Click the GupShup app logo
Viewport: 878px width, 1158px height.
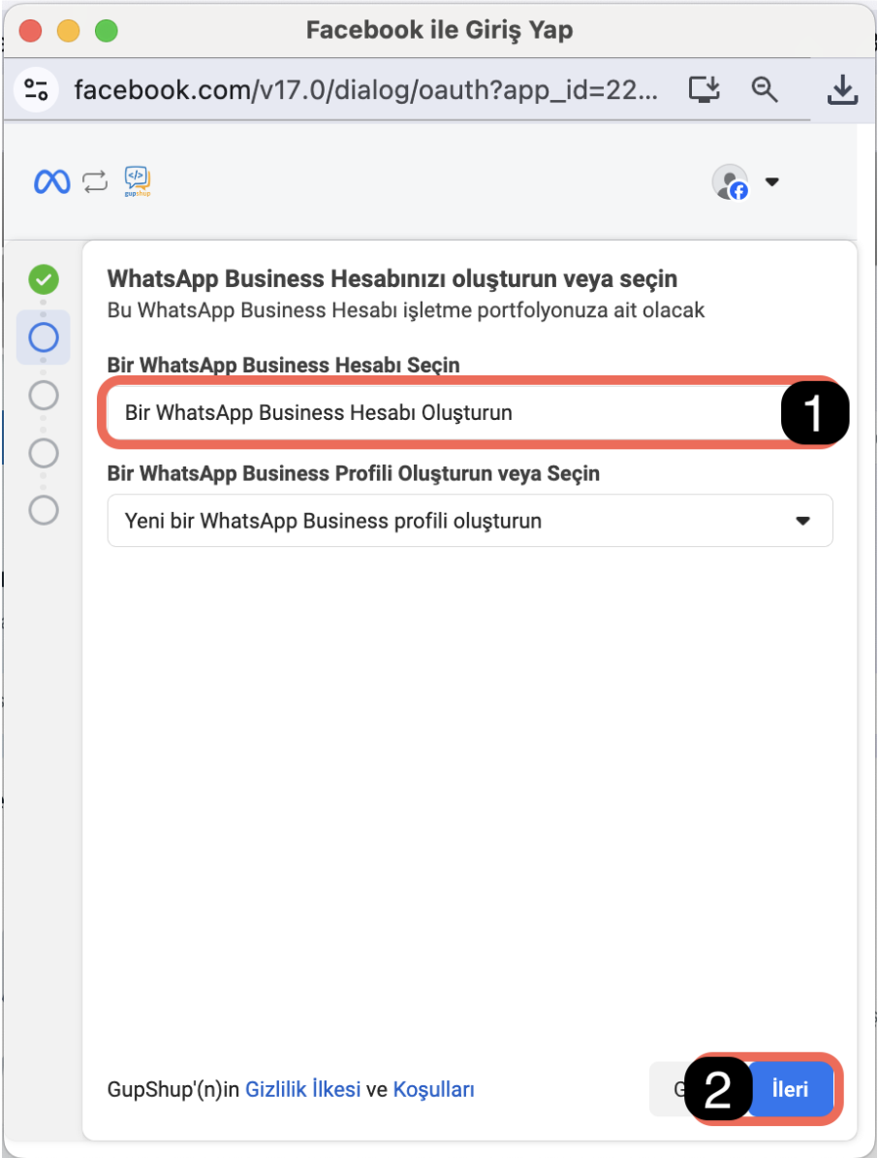click(138, 181)
